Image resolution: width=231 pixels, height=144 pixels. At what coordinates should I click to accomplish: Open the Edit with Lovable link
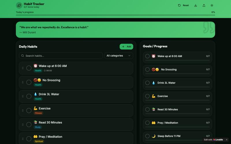pyautogui.click(x=213, y=140)
